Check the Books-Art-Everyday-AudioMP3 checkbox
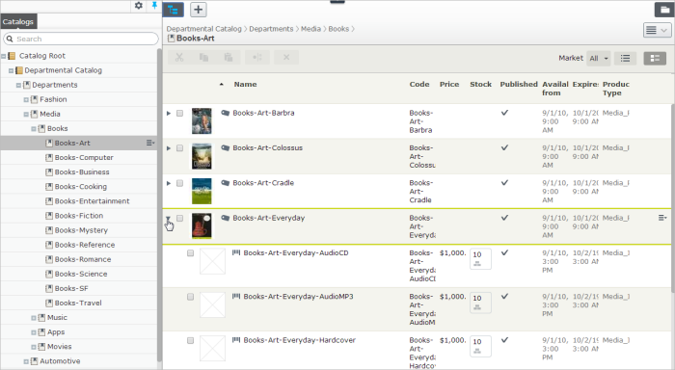Screen dimensions: 675x370 point(190,297)
